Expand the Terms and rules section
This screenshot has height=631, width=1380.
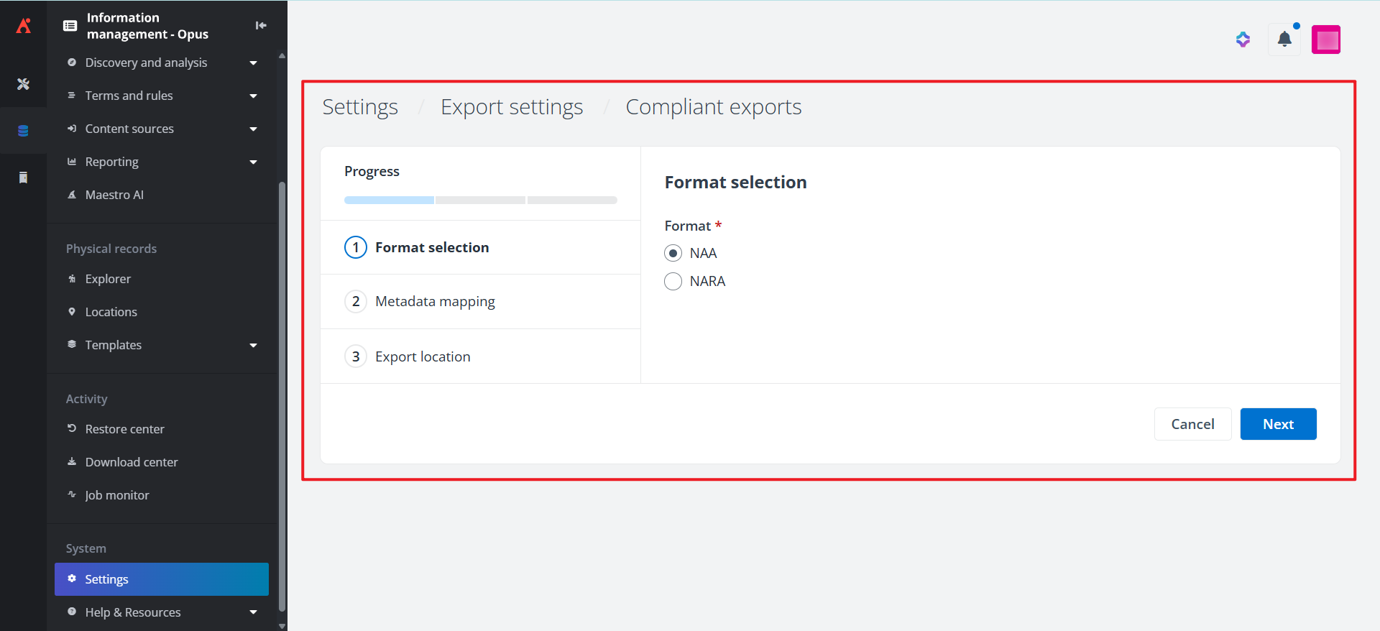pos(253,96)
